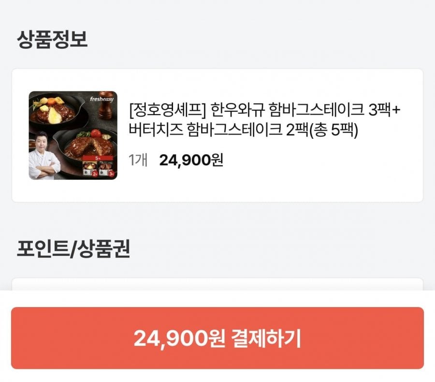Select the 1개 quantity label

pos(138,160)
